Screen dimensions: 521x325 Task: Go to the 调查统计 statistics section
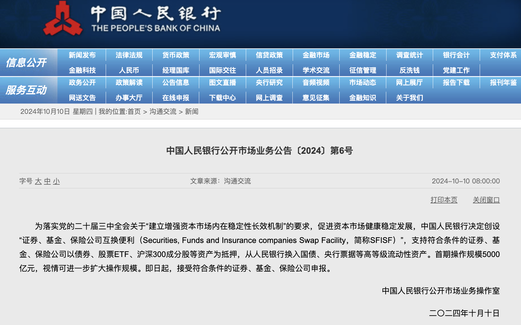tap(409, 55)
